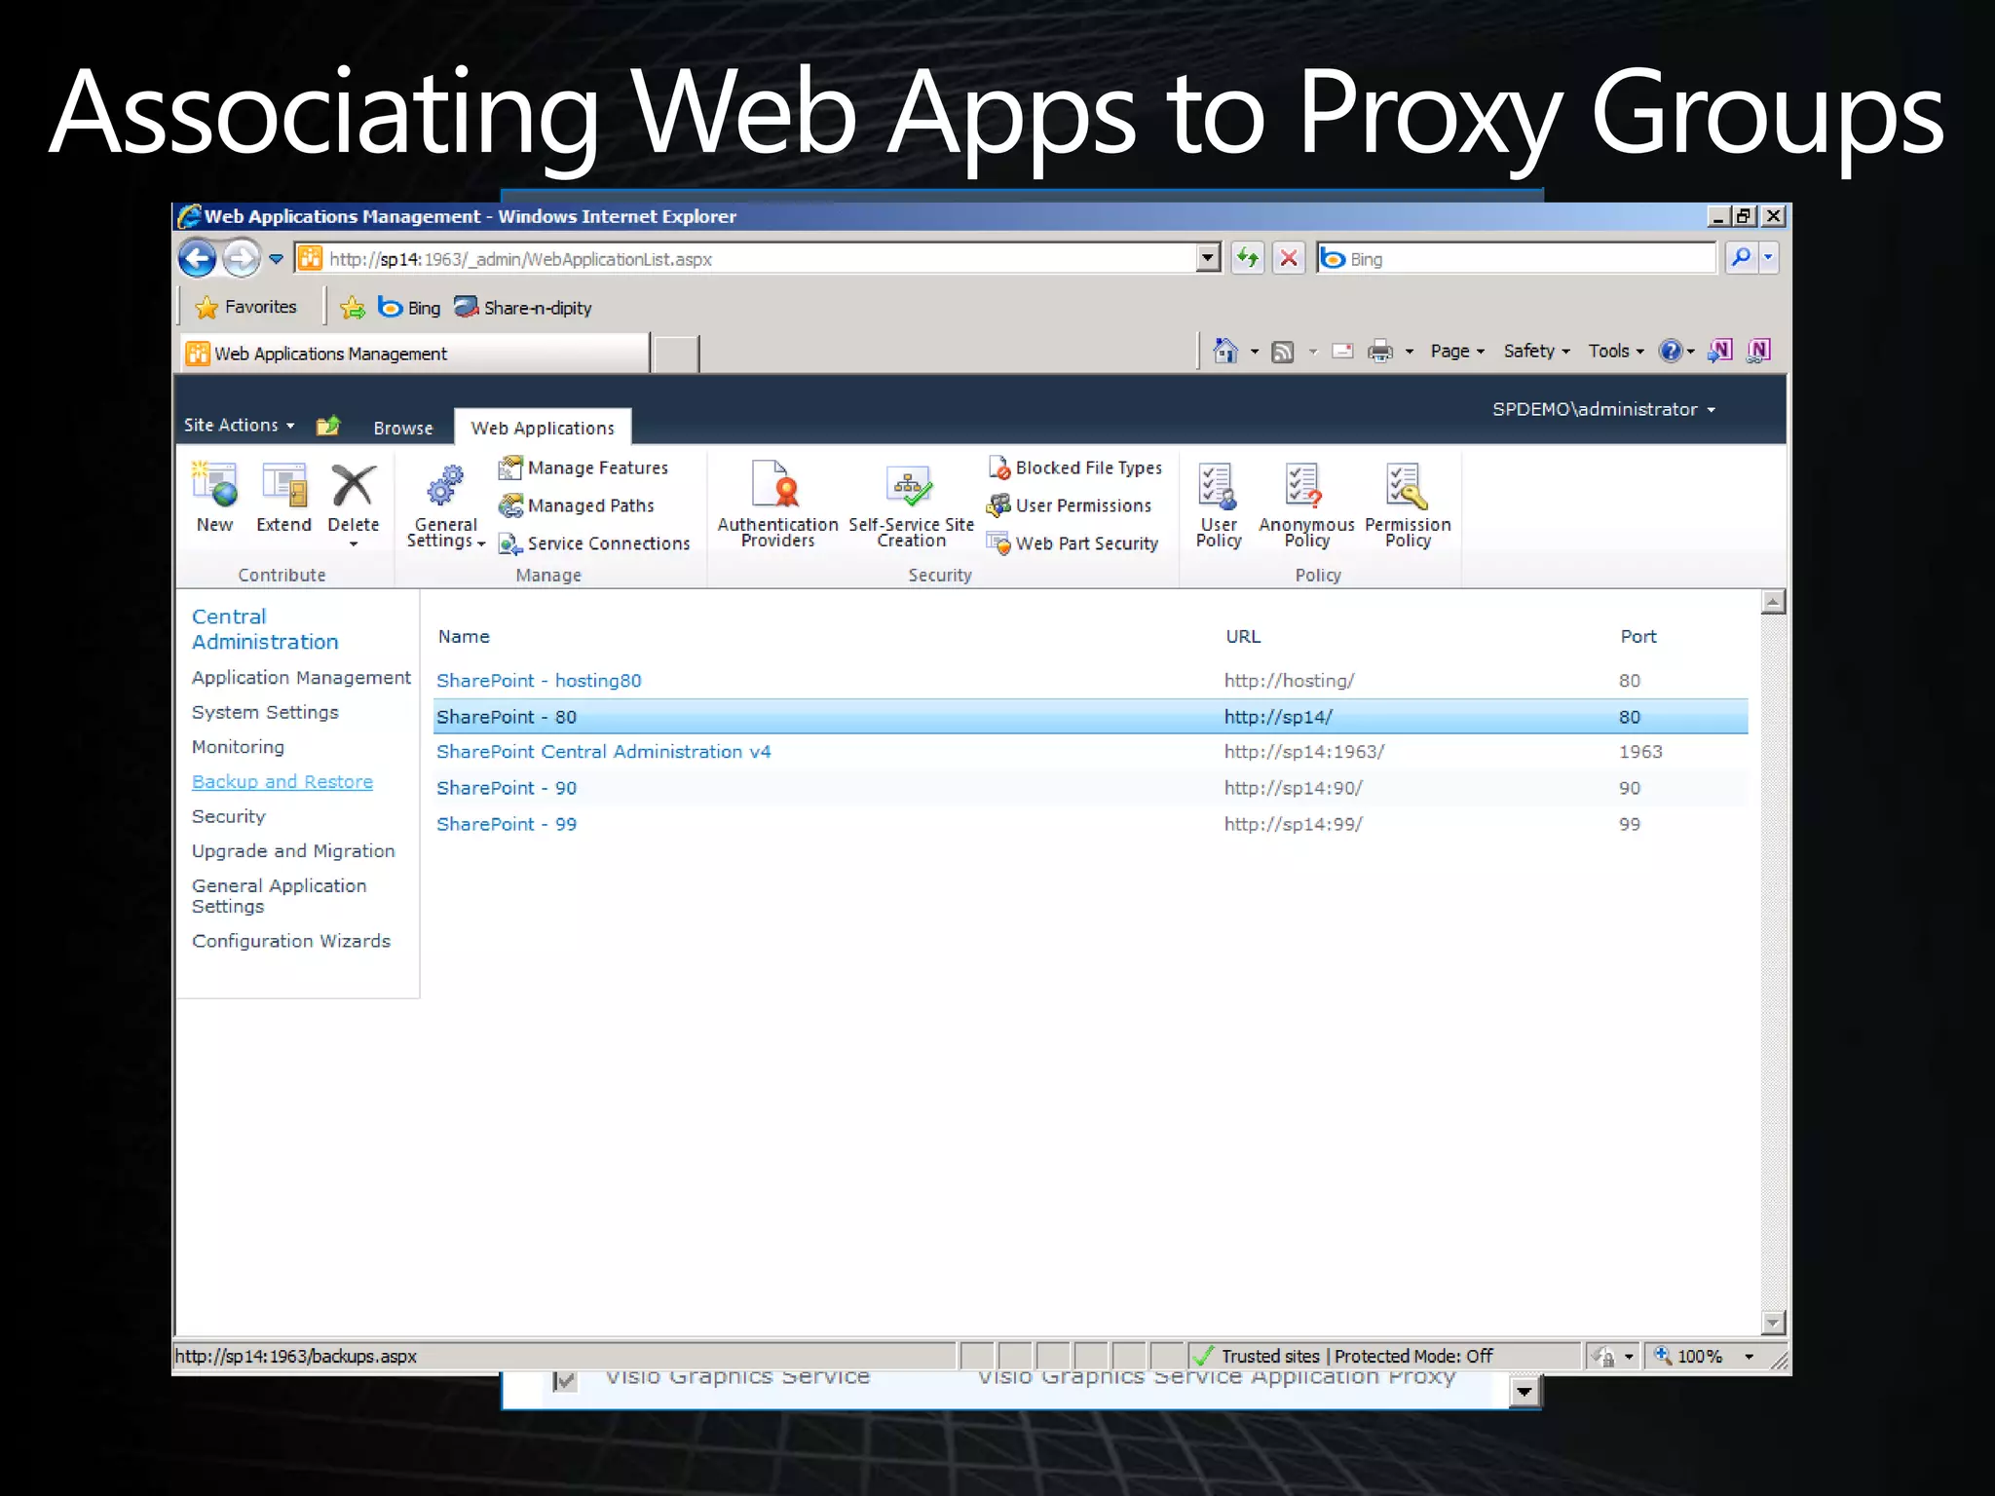Open the Tools menu

click(1616, 352)
